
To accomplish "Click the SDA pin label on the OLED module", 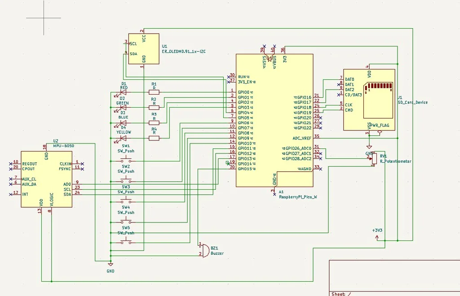I will [133, 54].
